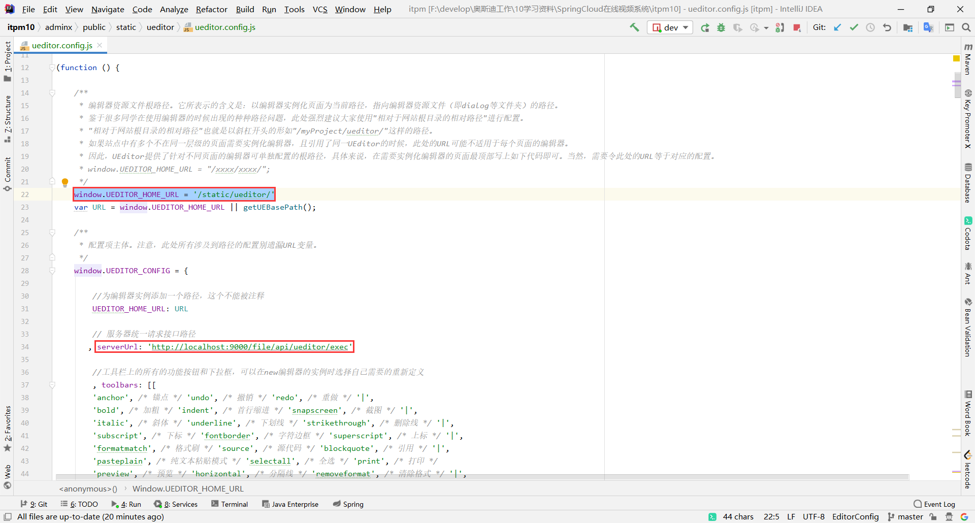This screenshot has height=523, width=975.
Task: Open the Event Log
Action: [934, 504]
